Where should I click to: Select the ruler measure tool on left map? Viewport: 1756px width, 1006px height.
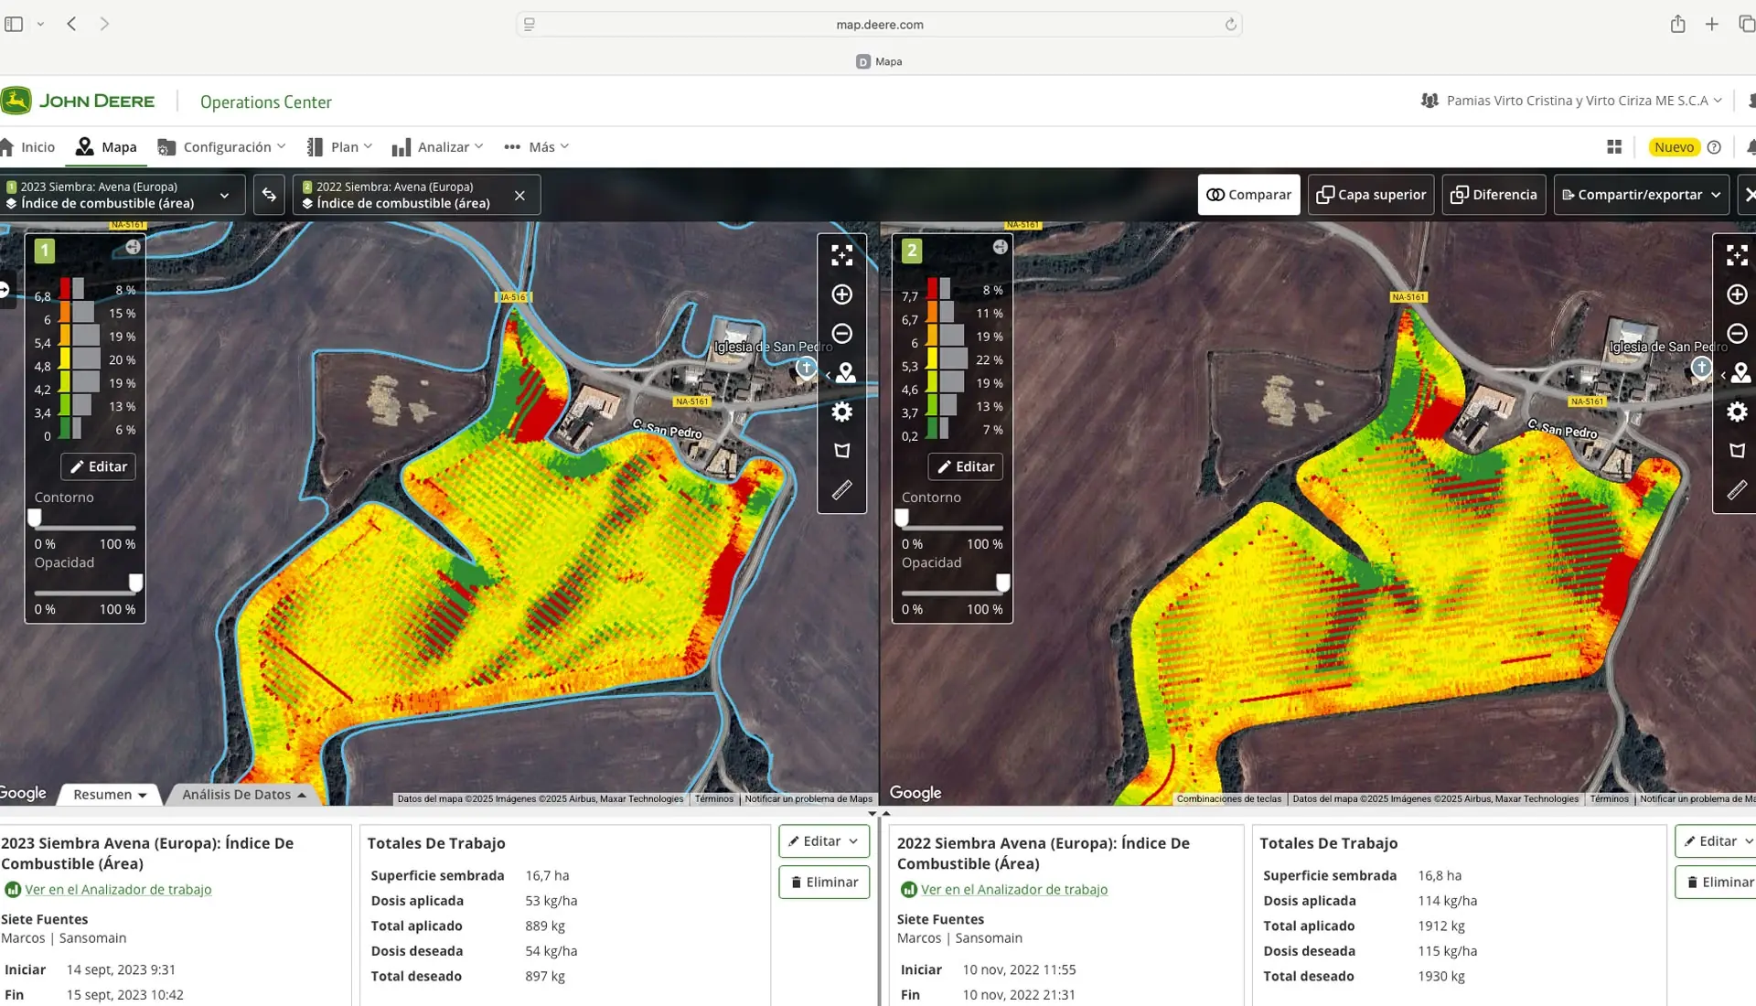pos(841,490)
